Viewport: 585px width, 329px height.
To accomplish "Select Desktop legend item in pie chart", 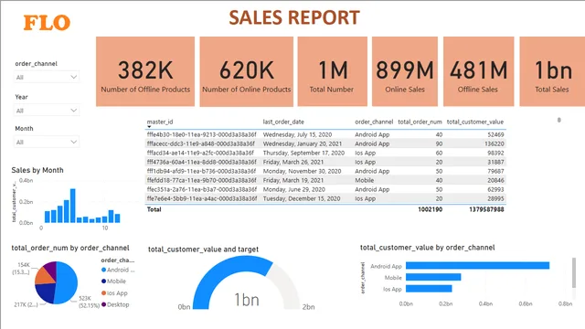I will [x=115, y=304].
